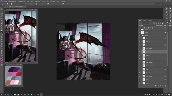
Task: Hide the Группа 2 group
Action: (139, 35)
